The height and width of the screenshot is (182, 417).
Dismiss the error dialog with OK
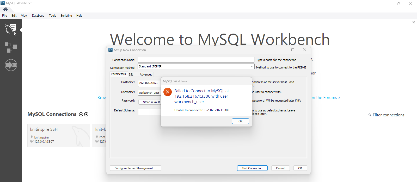coord(241,121)
